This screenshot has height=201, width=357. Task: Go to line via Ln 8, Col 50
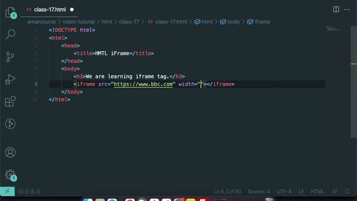point(227,192)
